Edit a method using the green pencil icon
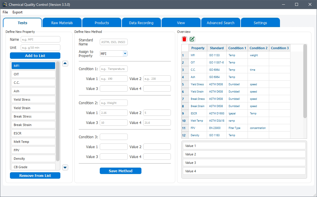This screenshot has width=317, height=197. coord(192,39)
